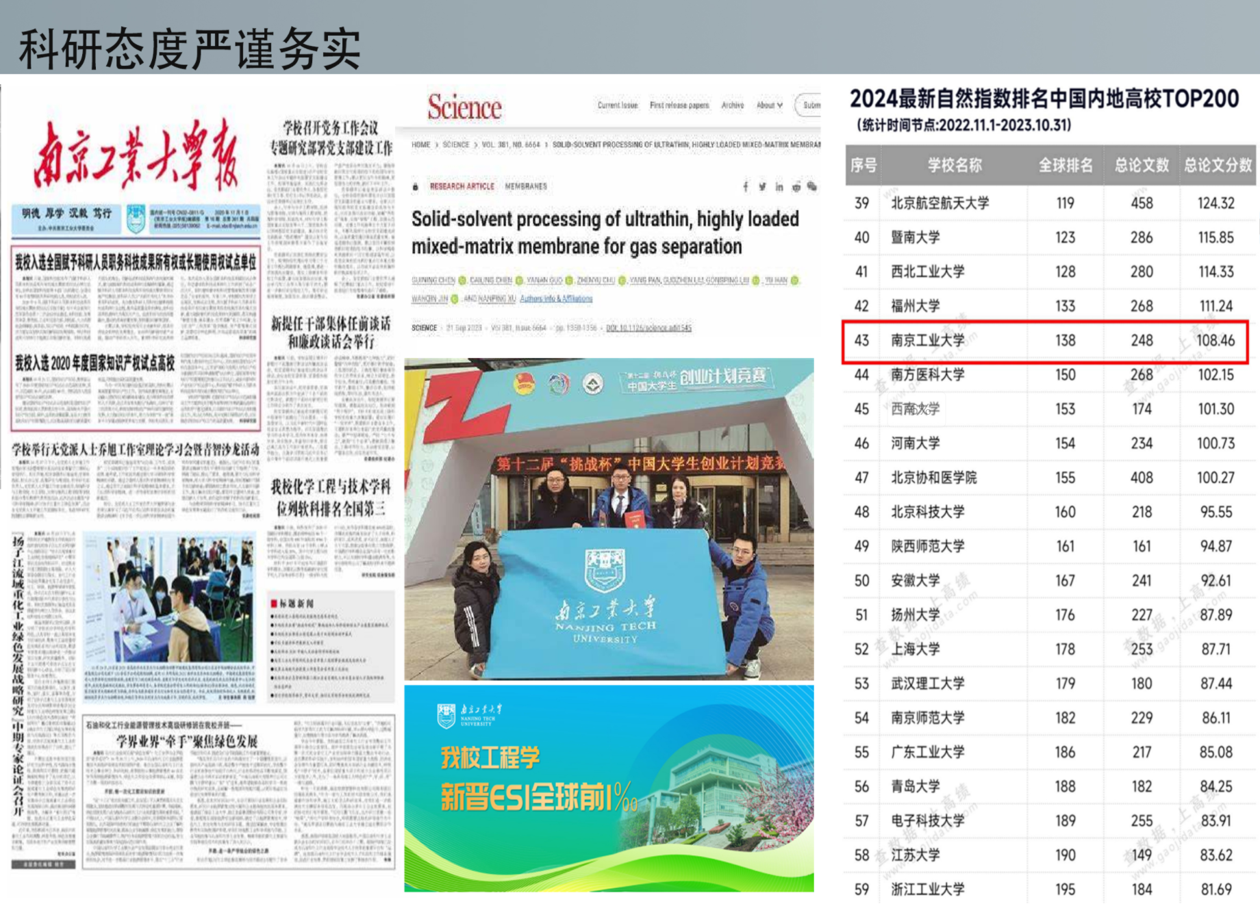Screen dimensions: 1260x906
Task: Share the article on LinkedIn
Action: coord(779,187)
